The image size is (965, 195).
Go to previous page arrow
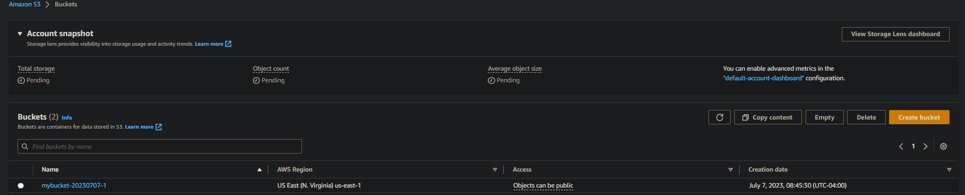coord(901,147)
